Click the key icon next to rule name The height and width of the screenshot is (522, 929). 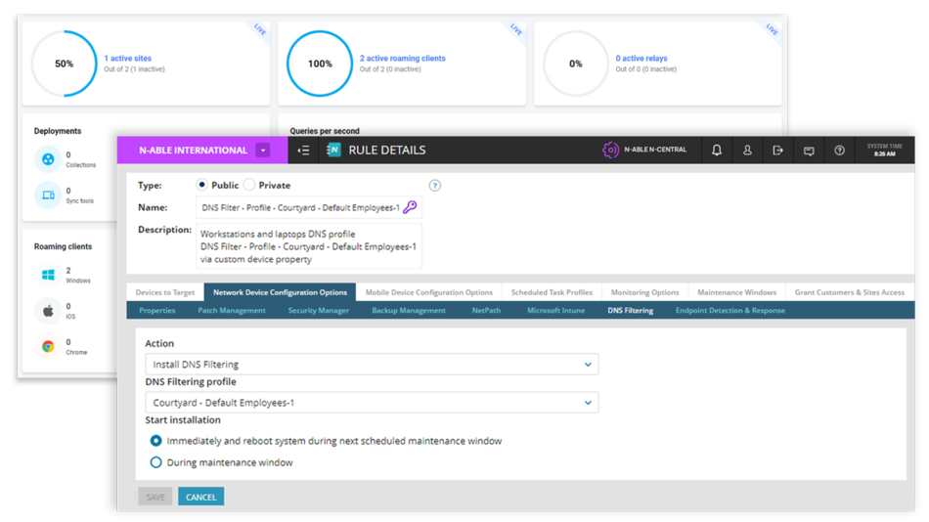click(410, 207)
